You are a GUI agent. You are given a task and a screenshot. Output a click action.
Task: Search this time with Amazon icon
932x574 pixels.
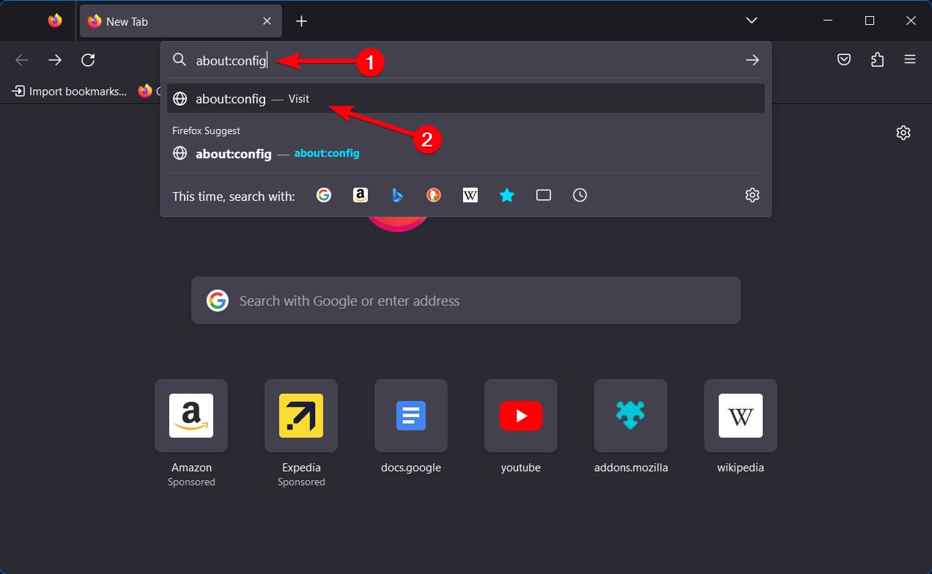click(360, 195)
